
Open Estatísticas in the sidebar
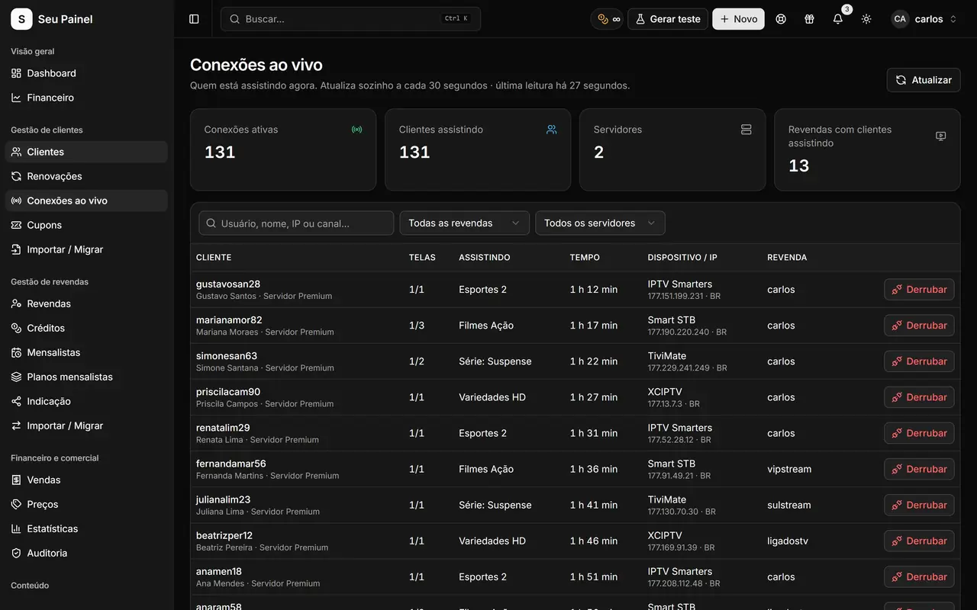[x=86, y=528]
